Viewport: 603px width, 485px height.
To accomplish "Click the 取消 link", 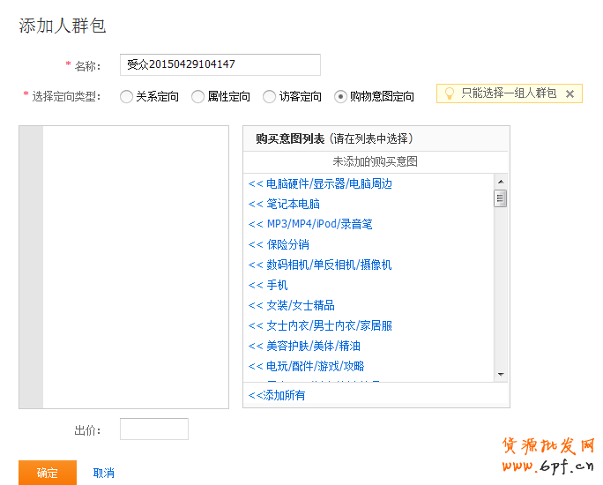I will [103, 474].
